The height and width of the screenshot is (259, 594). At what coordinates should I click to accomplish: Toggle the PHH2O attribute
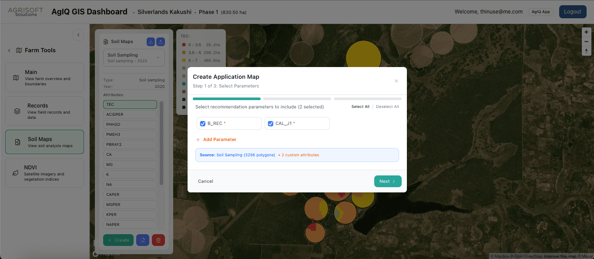130,124
